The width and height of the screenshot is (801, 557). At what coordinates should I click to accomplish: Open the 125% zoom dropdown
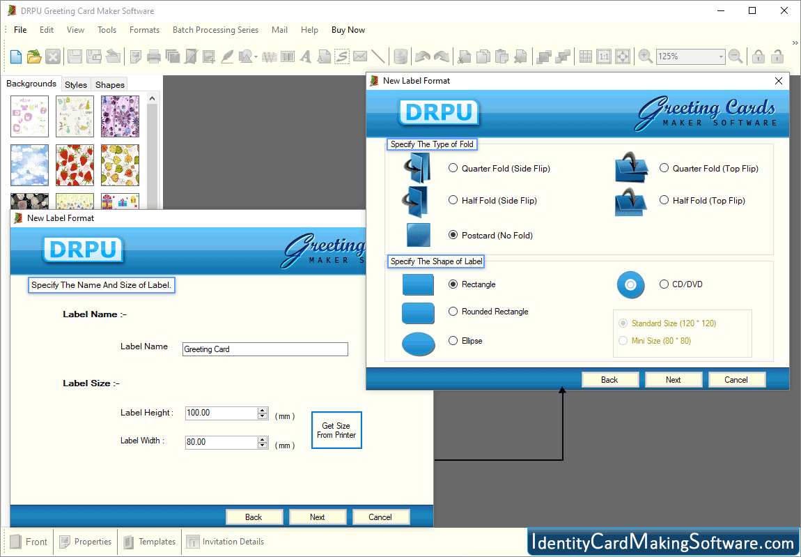click(x=721, y=56)
